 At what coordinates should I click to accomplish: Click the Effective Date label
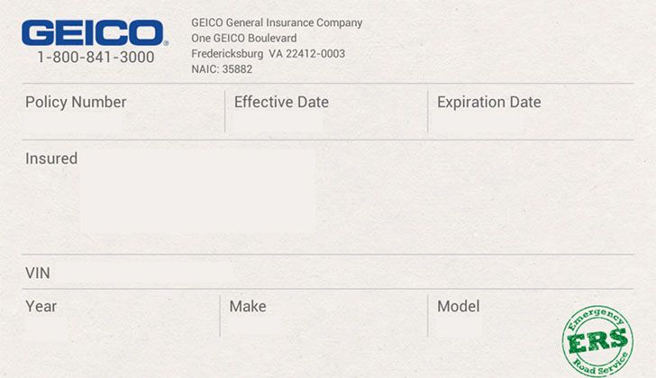click(281, 103)
